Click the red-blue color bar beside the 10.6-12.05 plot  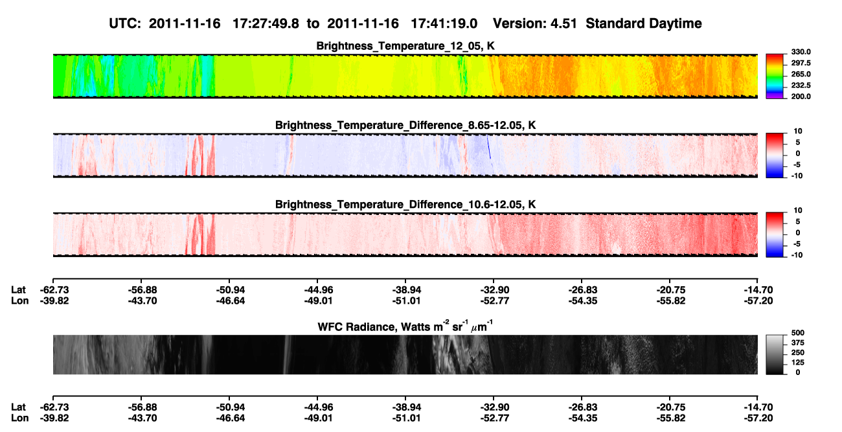[x=775, y=234]
